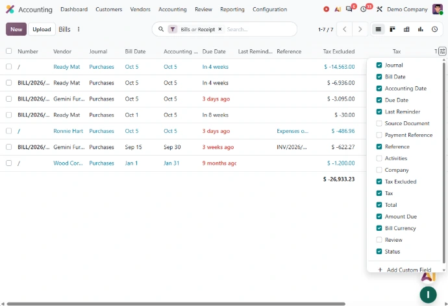Go to previous page of records
This screenshot has width=448, height=306.
click(345, 29)
